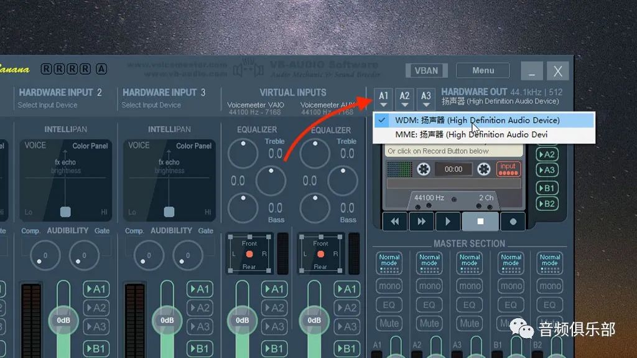
Task: Mute master bus A1
Action: point(389,323)
